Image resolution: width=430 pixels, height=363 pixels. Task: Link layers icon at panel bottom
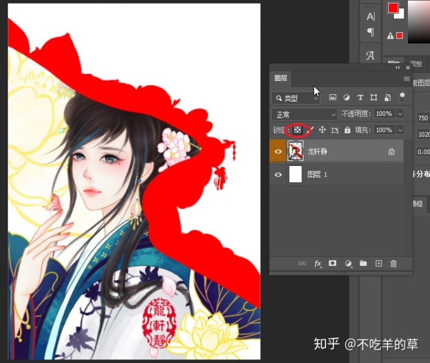[x=302, y=263]
